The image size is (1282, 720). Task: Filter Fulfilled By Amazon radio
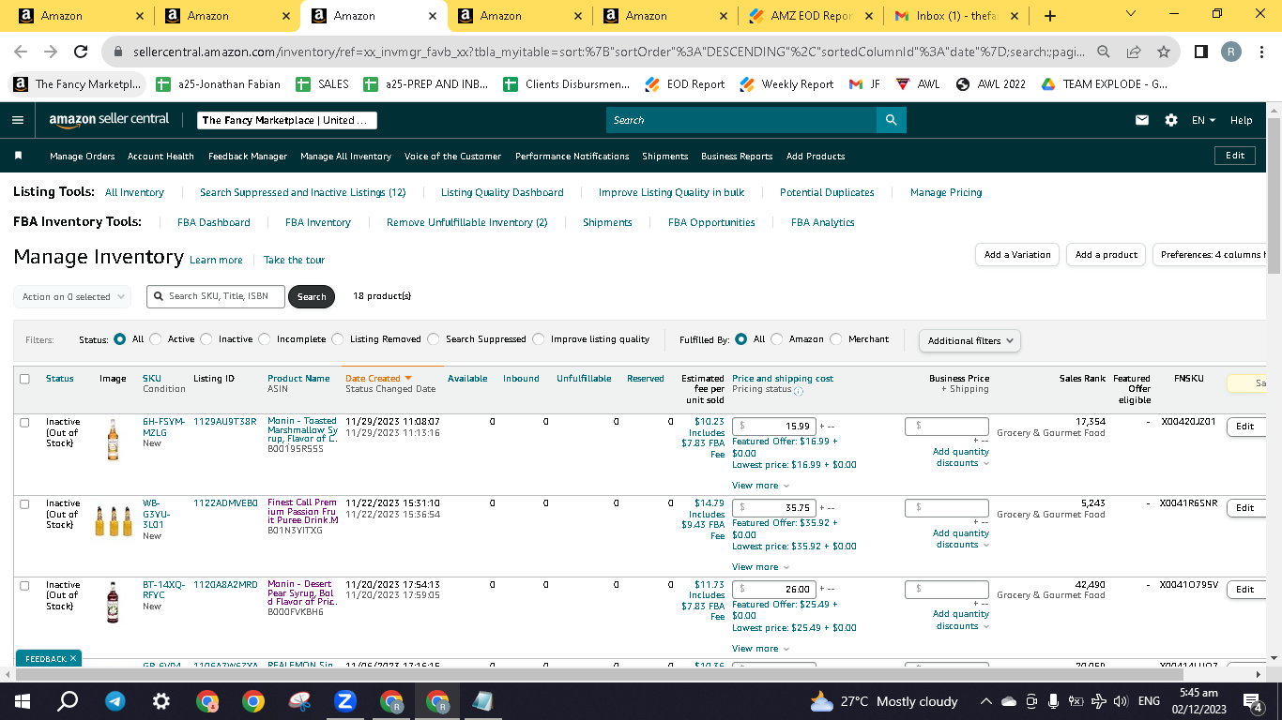tap(777, 339)
